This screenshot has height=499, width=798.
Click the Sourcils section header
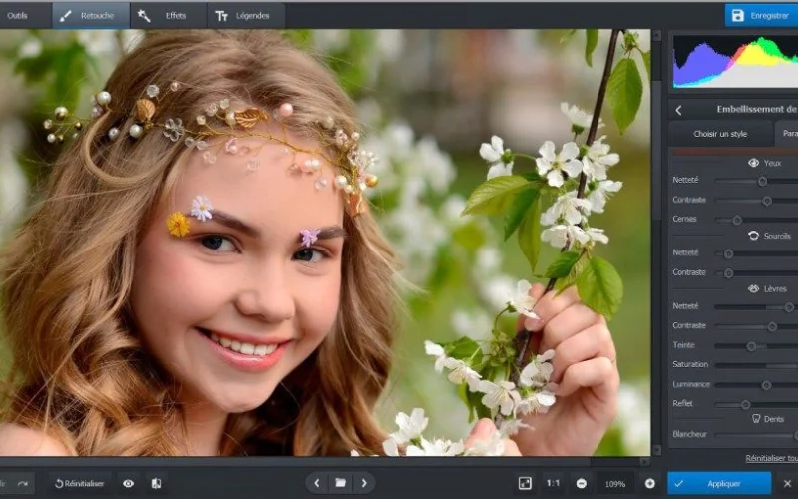[x=769, y=236]
